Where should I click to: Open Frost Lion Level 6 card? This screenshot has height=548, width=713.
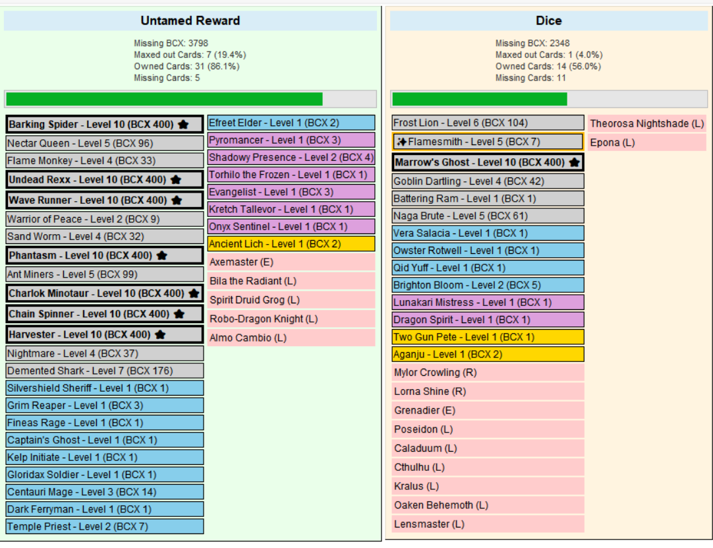point(488,123)
